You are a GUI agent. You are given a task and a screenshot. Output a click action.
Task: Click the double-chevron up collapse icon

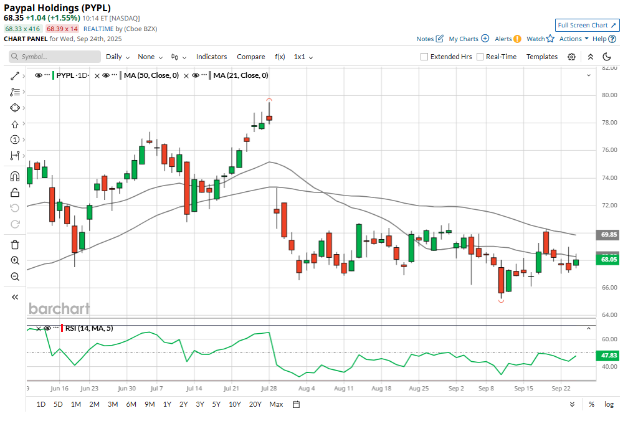click(x=590, y=57)
